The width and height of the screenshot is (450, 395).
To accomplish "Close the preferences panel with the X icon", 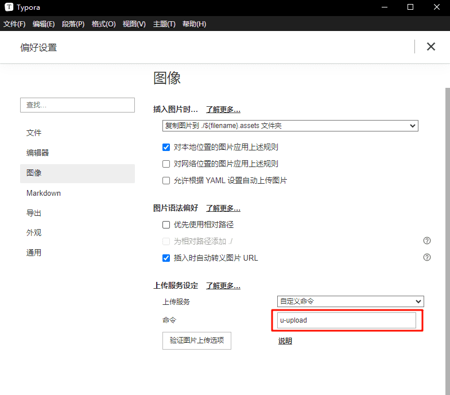I will [x=430, y=47].
